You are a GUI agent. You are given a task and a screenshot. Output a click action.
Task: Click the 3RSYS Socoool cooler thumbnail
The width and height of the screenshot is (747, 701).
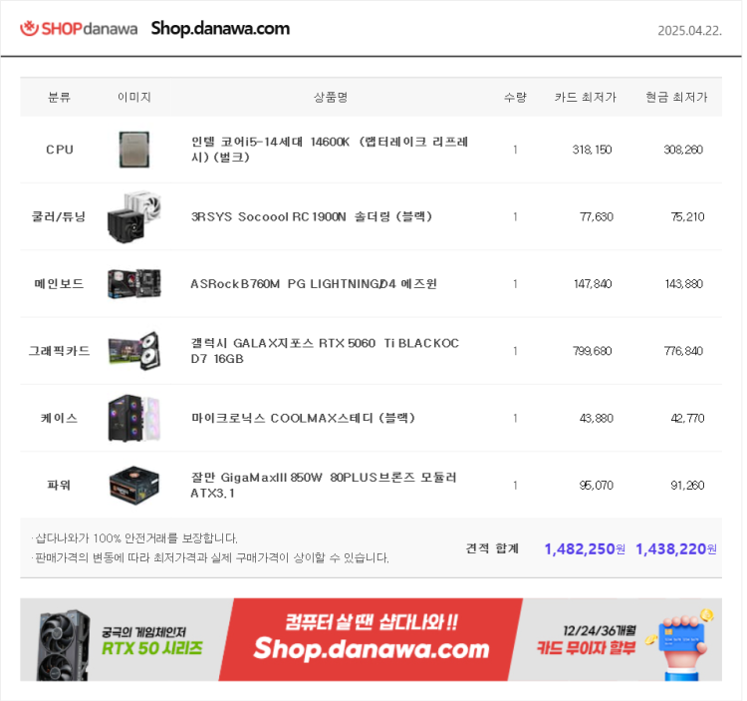click(x=134, y=217)
